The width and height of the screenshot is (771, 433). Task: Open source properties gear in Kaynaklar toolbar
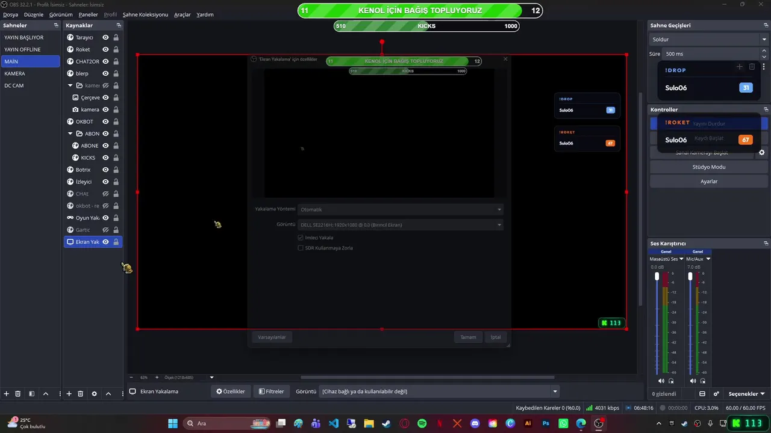(94, 394)
